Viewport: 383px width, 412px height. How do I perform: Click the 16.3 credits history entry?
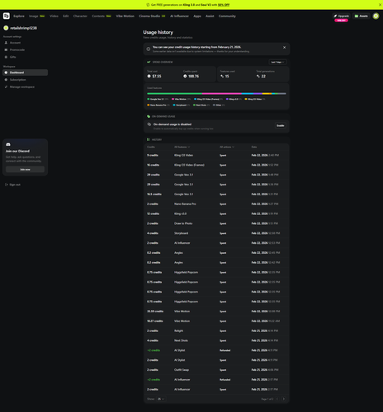click(x=216, y=194)
